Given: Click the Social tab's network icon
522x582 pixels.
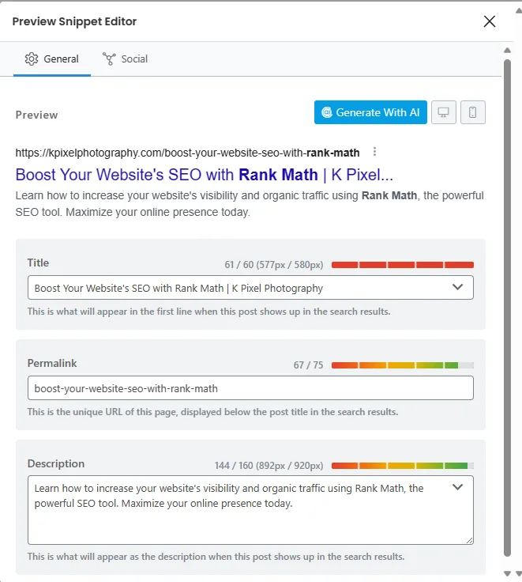Looking at the screenshot, I should [109, 59].
